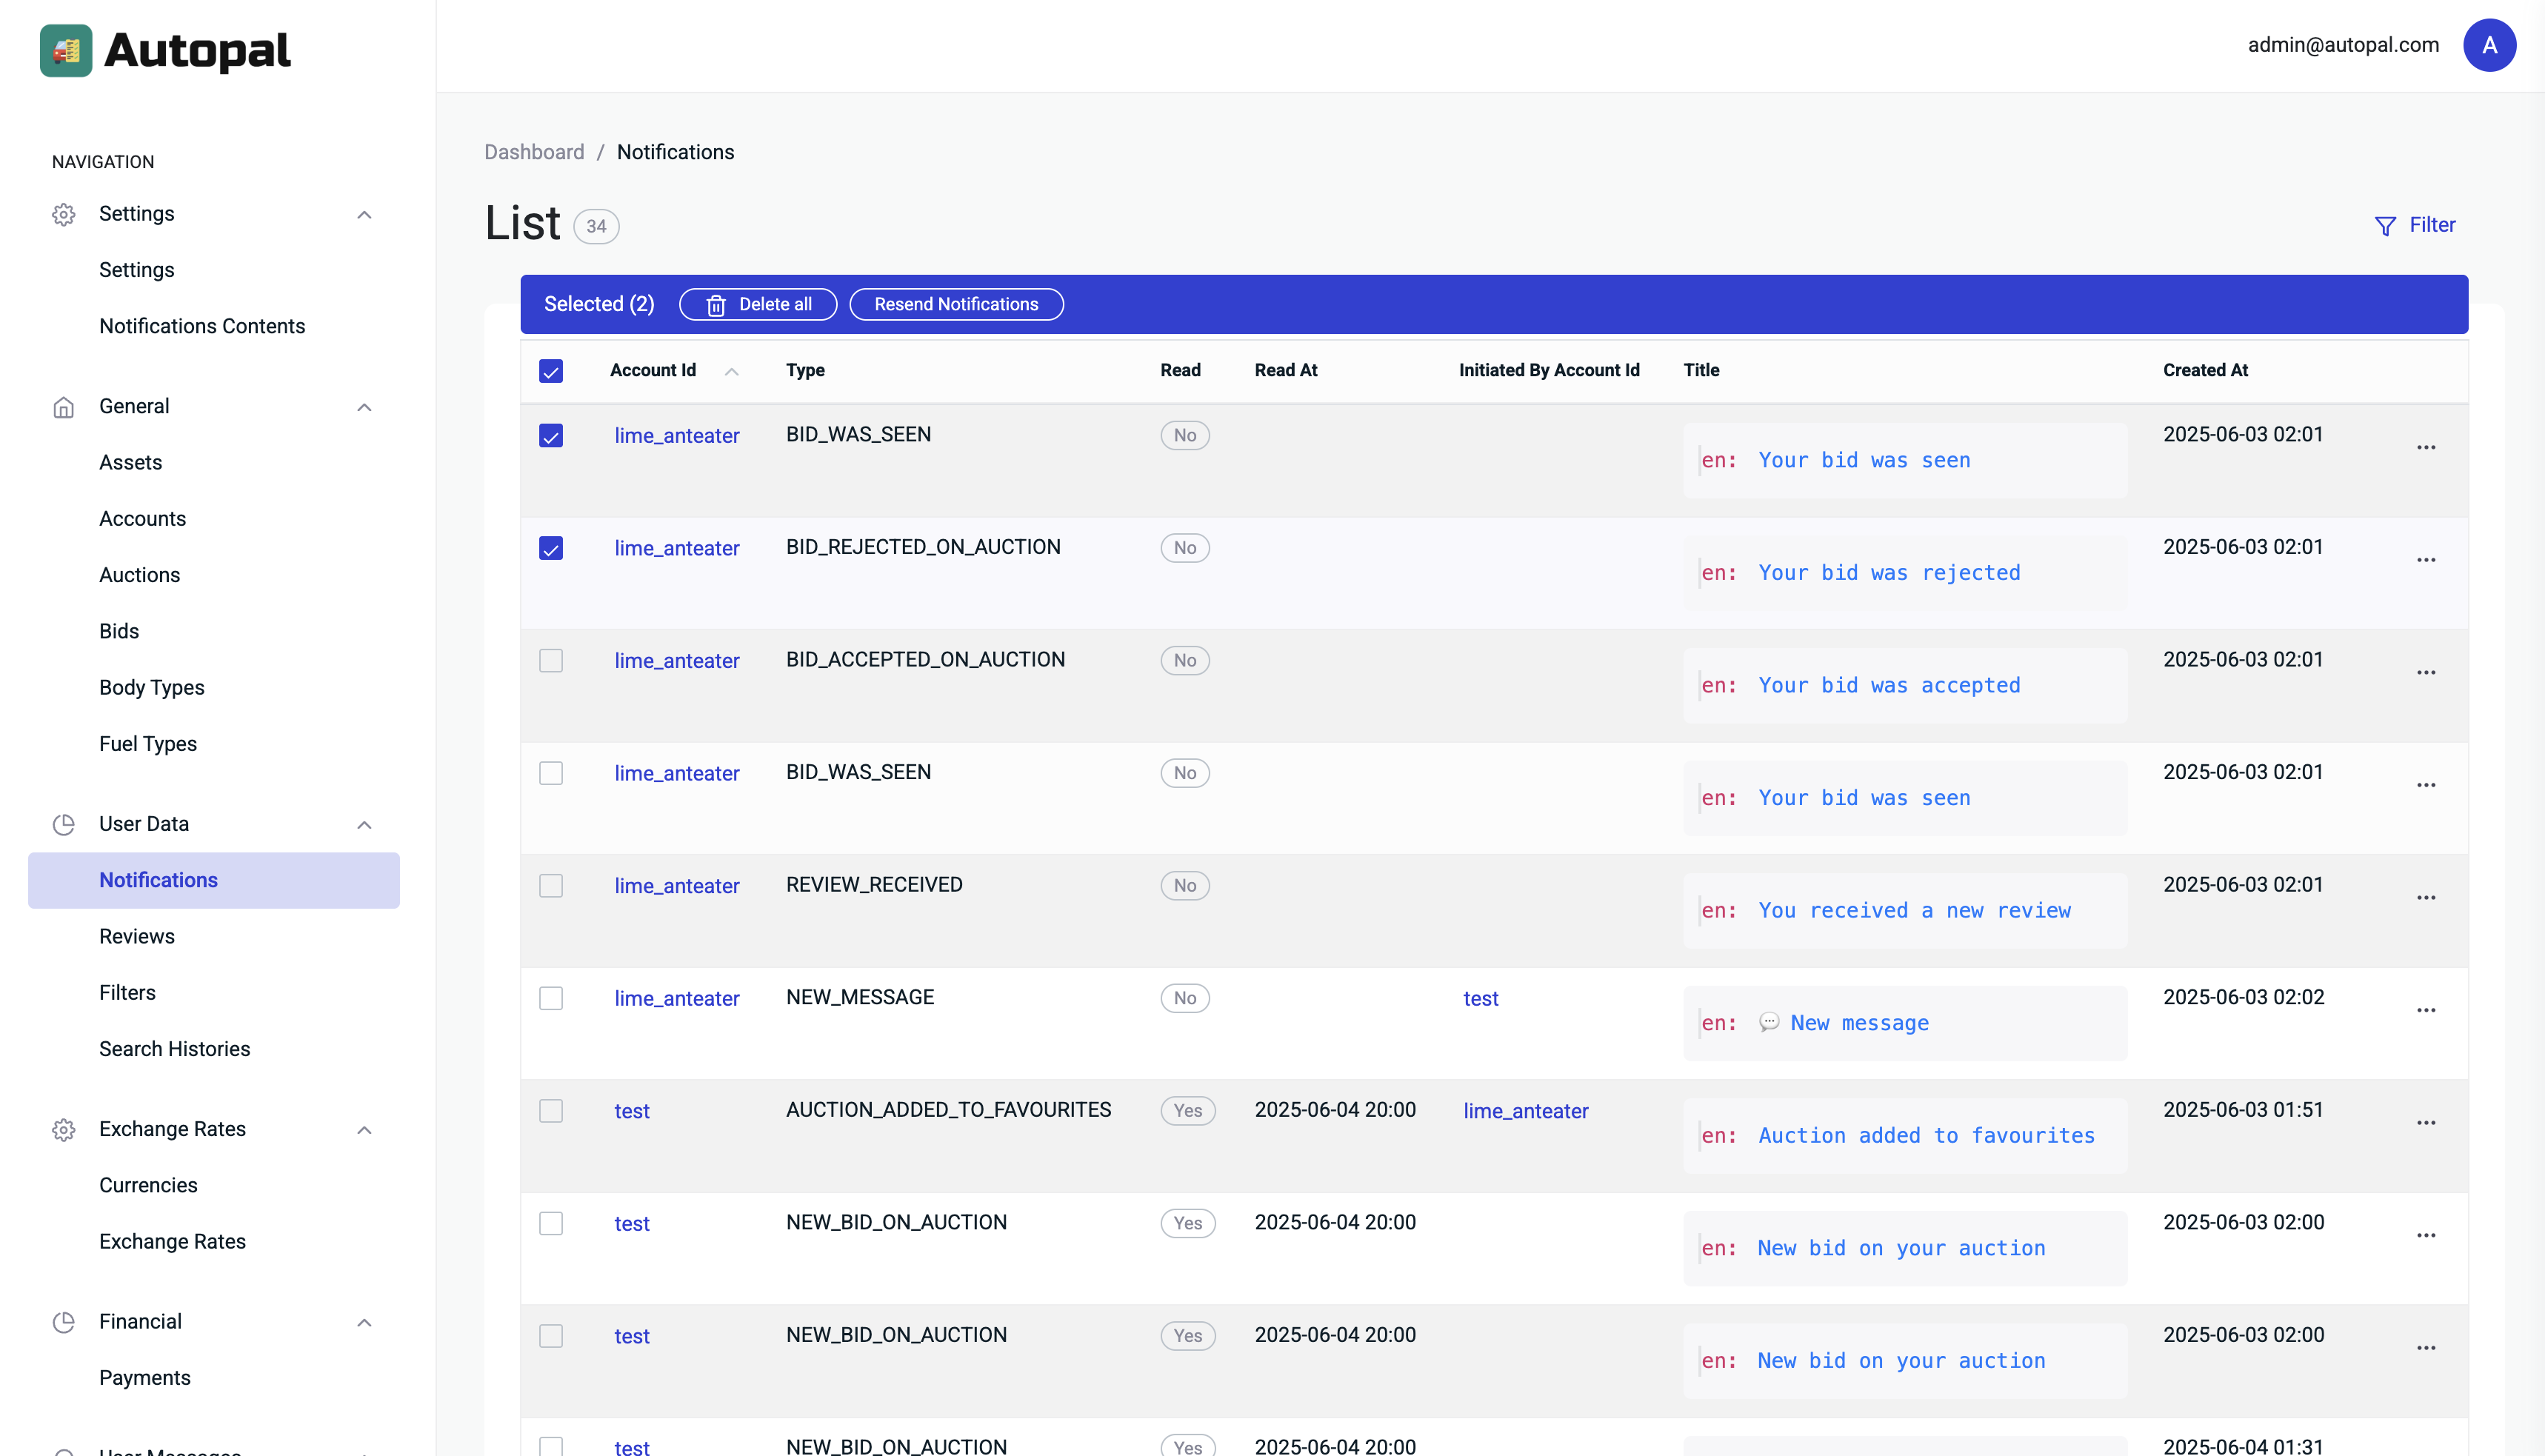Open row actions for BID_ACCEPTED_ON_AUCTION notification
This screenshot has height=1456, width=2545.
click(x=2426, y=673)
